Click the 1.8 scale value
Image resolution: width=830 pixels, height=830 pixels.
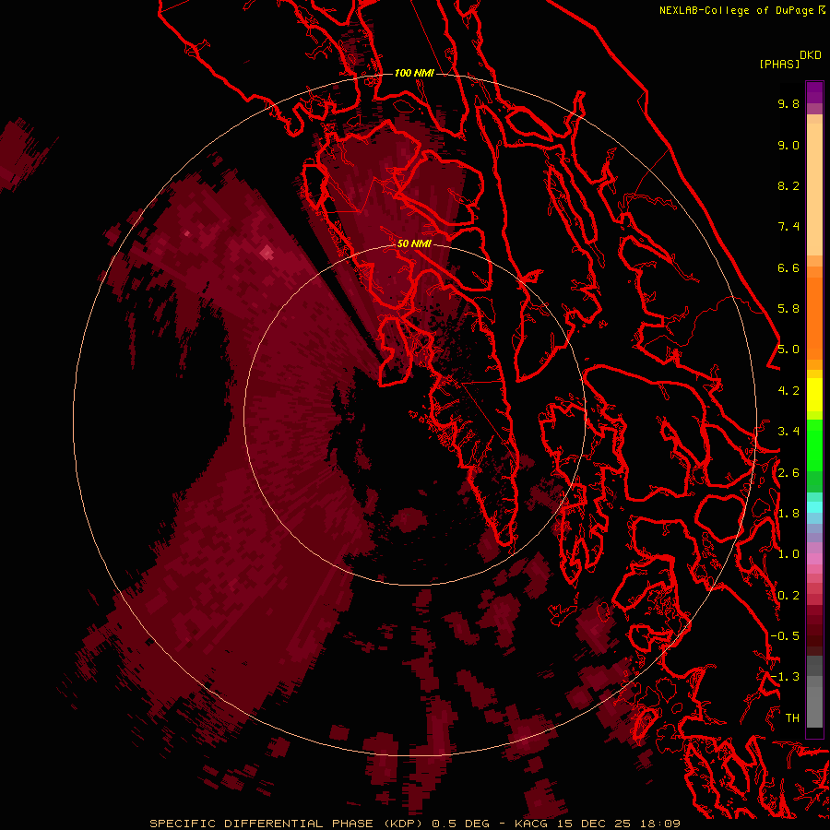[x=788, y=514]
